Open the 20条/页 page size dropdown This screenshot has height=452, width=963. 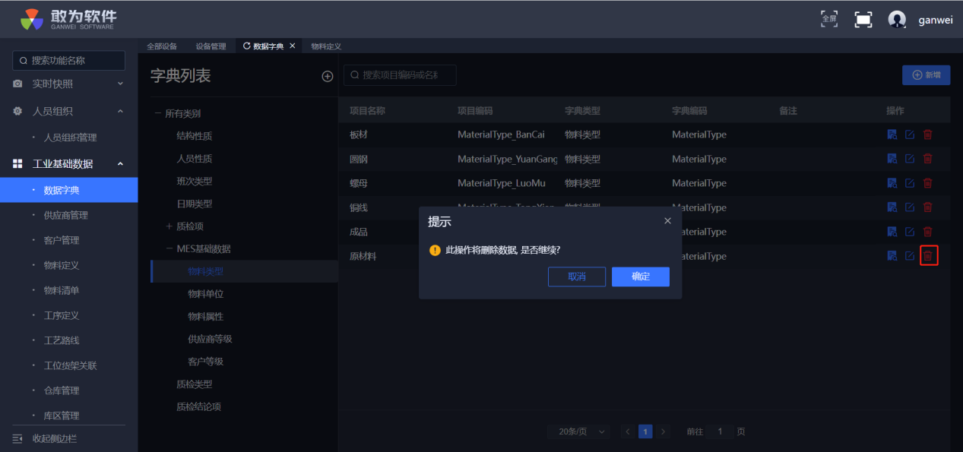pyautogui.click(x=578, y=431)
